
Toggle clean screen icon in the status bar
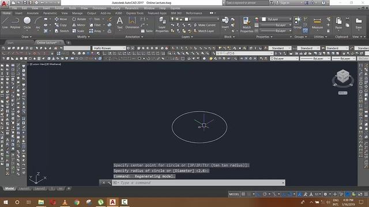pyautogui.click(x=360, y=194)
